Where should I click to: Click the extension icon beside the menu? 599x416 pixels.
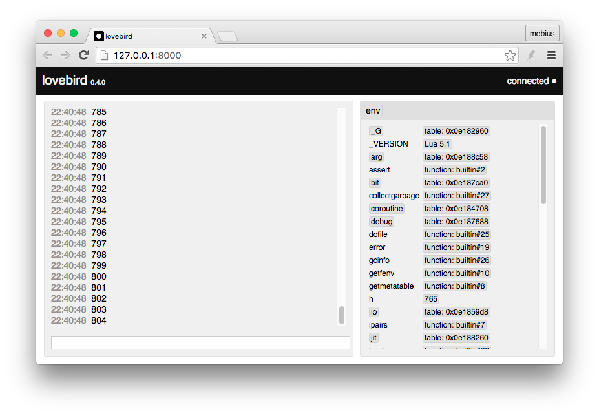click(x=531, y=56)
